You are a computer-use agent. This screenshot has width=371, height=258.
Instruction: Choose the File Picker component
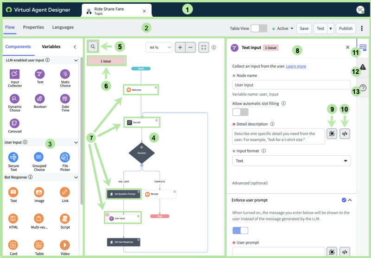pos(65,157)
